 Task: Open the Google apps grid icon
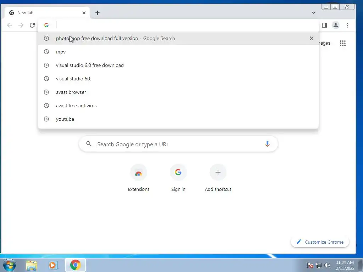(x=343, y=43)
